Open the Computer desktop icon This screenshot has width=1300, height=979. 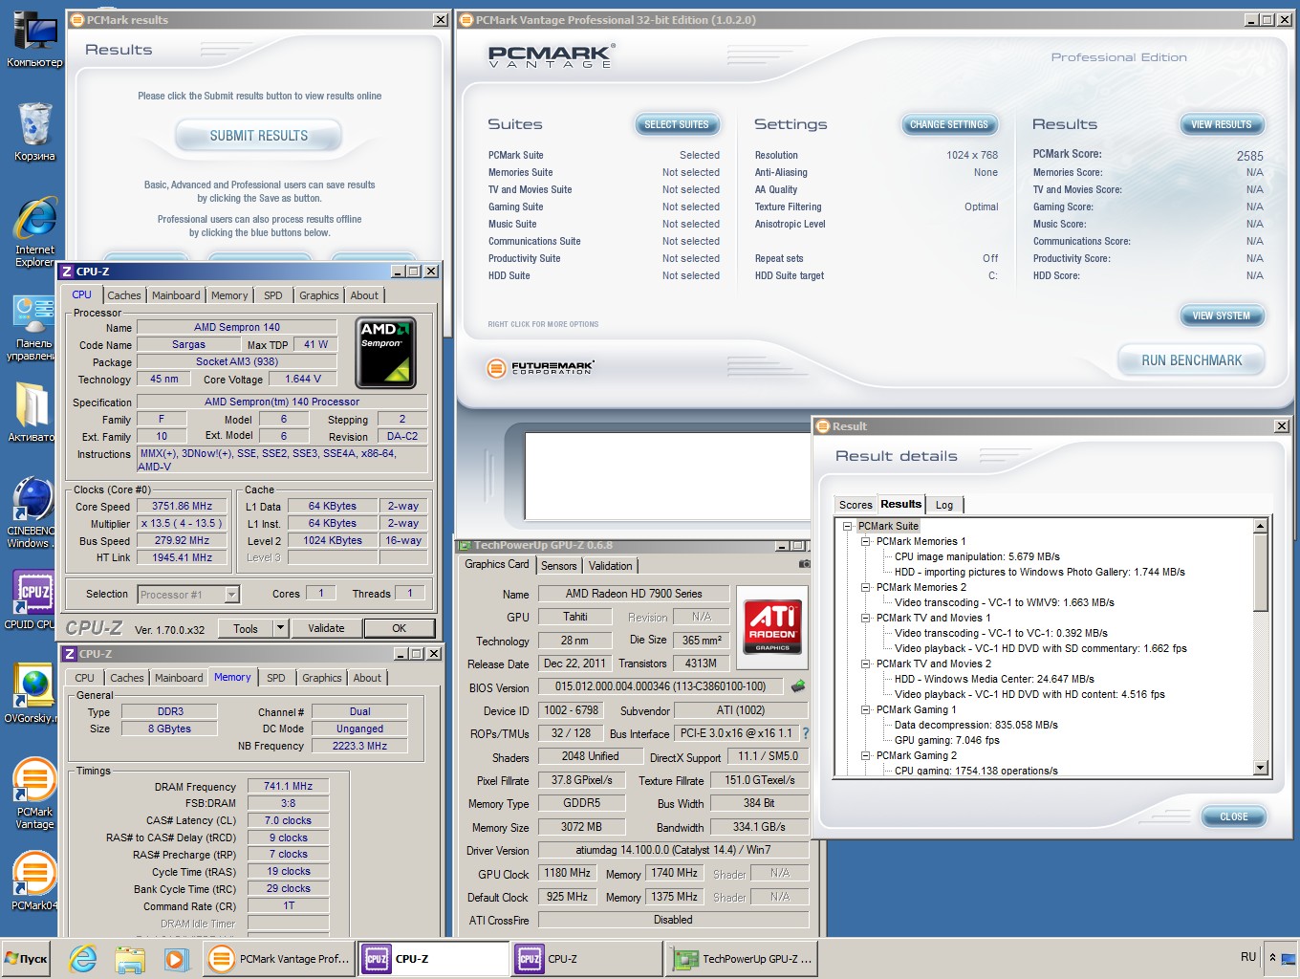pyautogui.click(x=34, y=40)
